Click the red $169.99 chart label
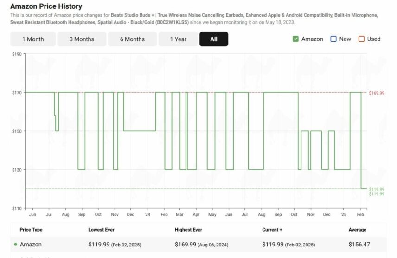Viewport: 397px width, 258px height. [376, 93]
